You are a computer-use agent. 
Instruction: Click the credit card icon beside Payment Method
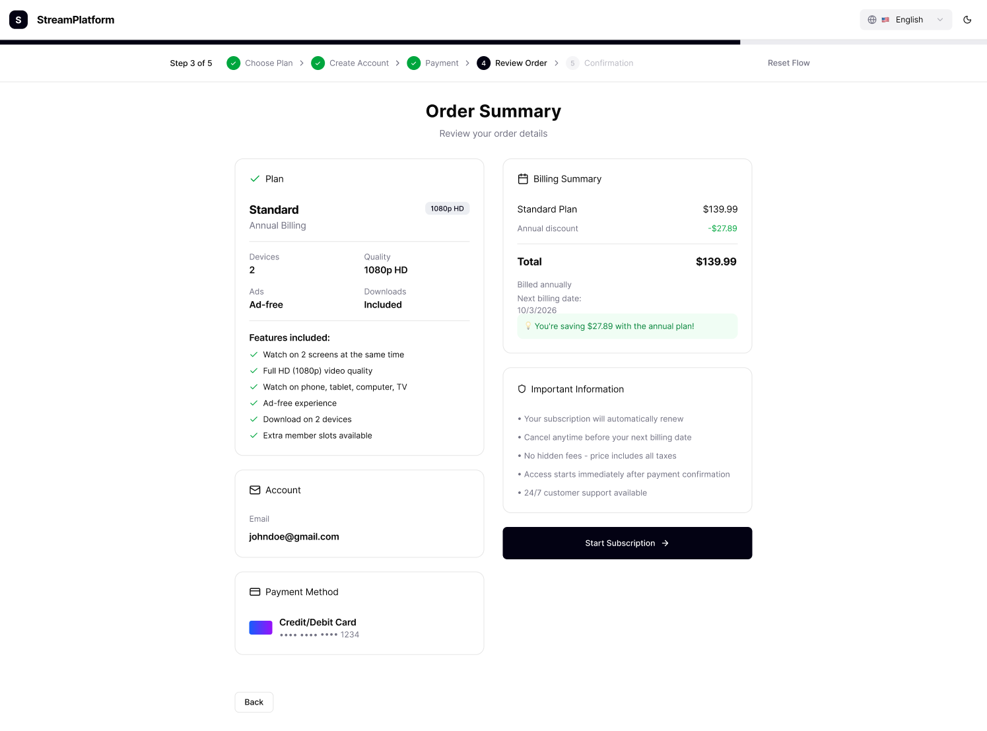(x=255, y=592)
